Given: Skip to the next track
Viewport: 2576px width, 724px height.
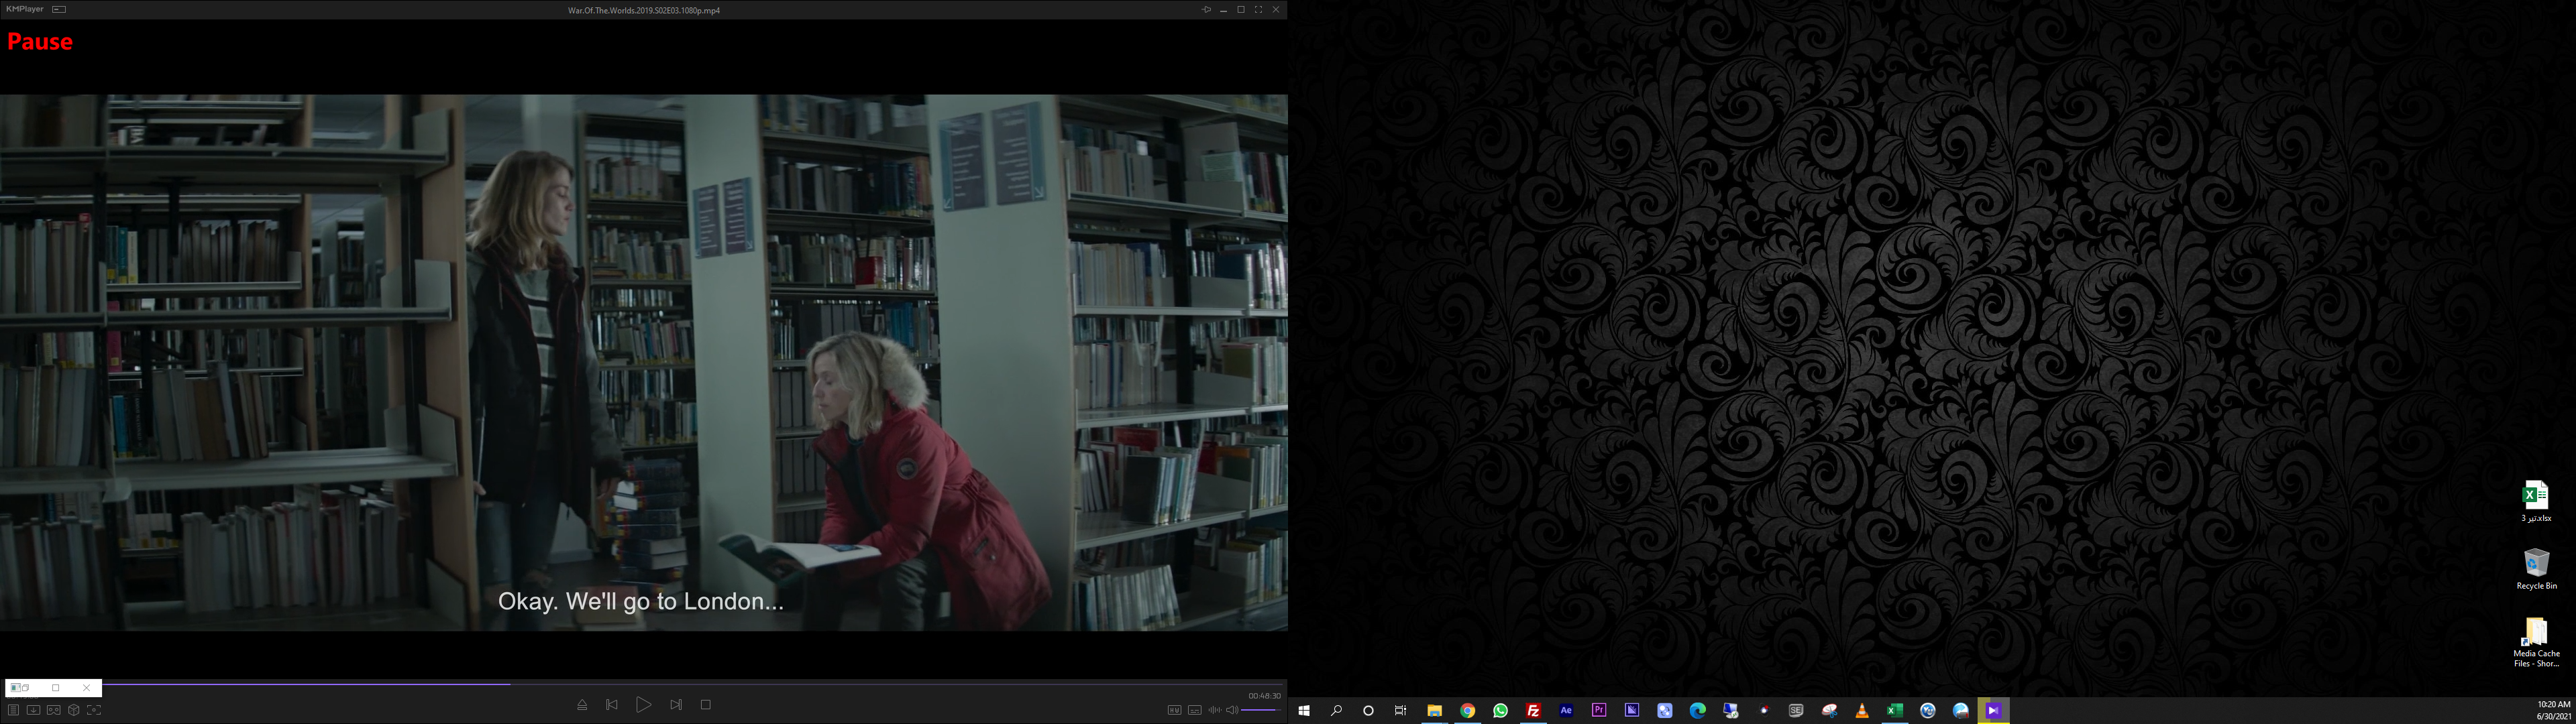Looking at the screenshot, I should coord(676,705).
